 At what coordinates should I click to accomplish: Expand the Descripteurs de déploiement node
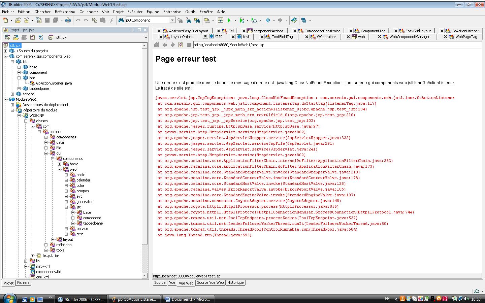(x=12, y=105)
